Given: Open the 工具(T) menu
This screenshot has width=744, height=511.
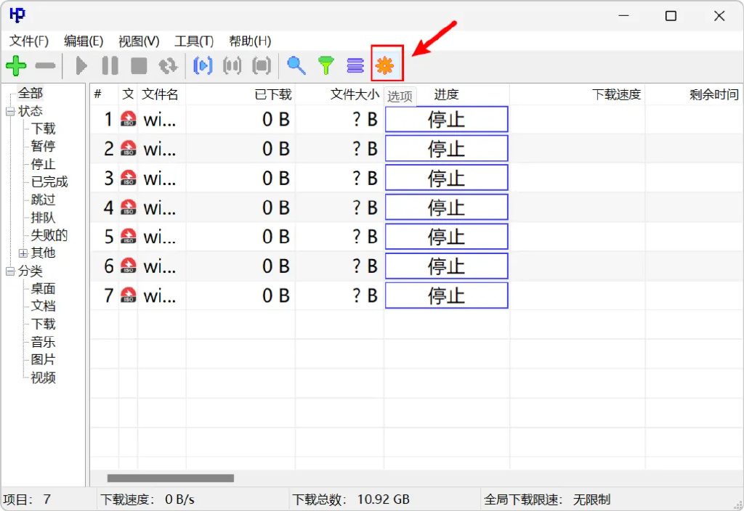Looking at the screenshot, I should pyautogui.click(x=194, y=41).
